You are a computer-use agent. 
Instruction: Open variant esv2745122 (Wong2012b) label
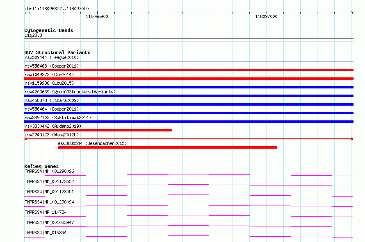pos(52,135)
